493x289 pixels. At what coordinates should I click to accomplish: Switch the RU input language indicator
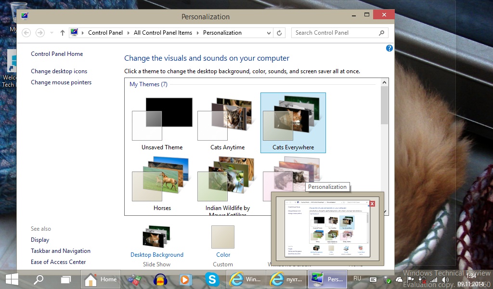coord(357,279)
